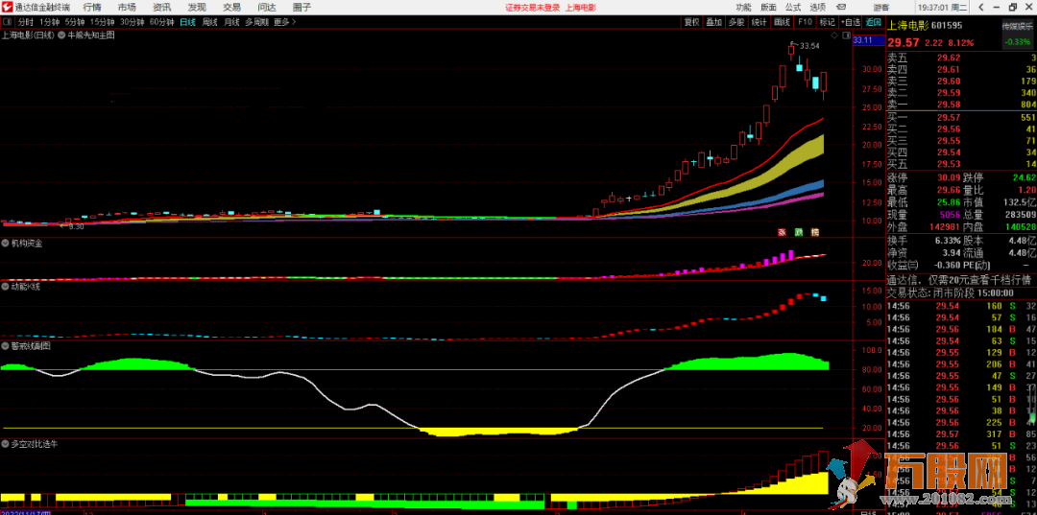Toggle the panel layout icon left of 分时
This screenshot has width=1037, height=515.
(7, 22)
